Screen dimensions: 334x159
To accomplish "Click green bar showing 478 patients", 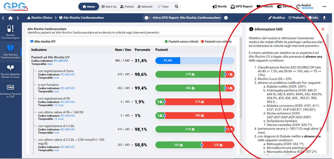I will point(190,74).
